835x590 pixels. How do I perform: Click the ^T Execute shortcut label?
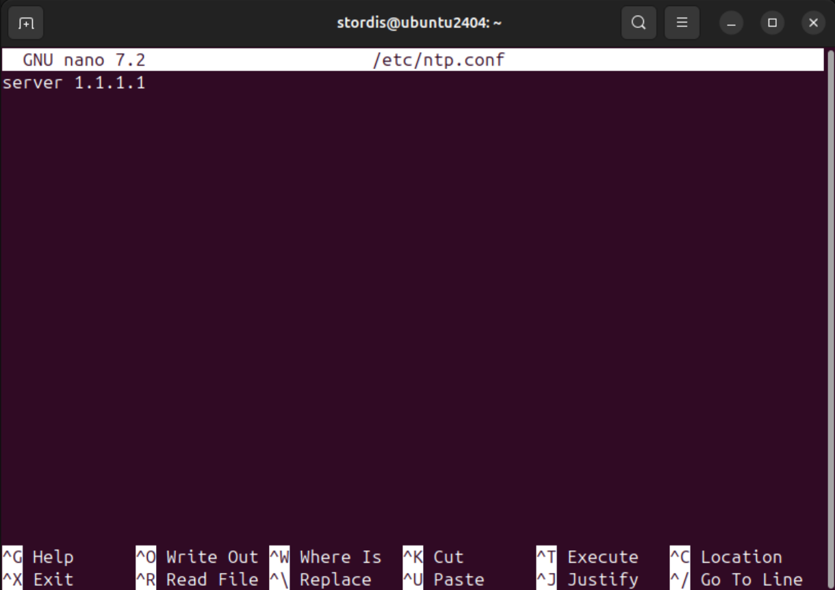[x=588, y=557]
